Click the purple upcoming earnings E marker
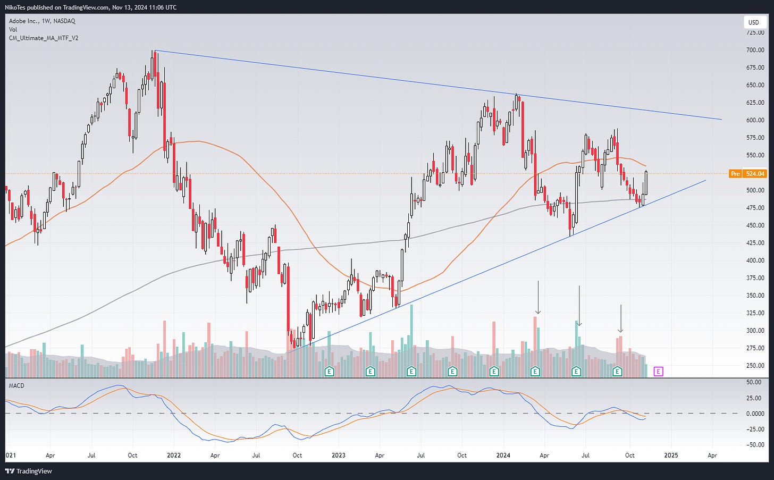The image size is (774, 480). [x=658, y=372]
